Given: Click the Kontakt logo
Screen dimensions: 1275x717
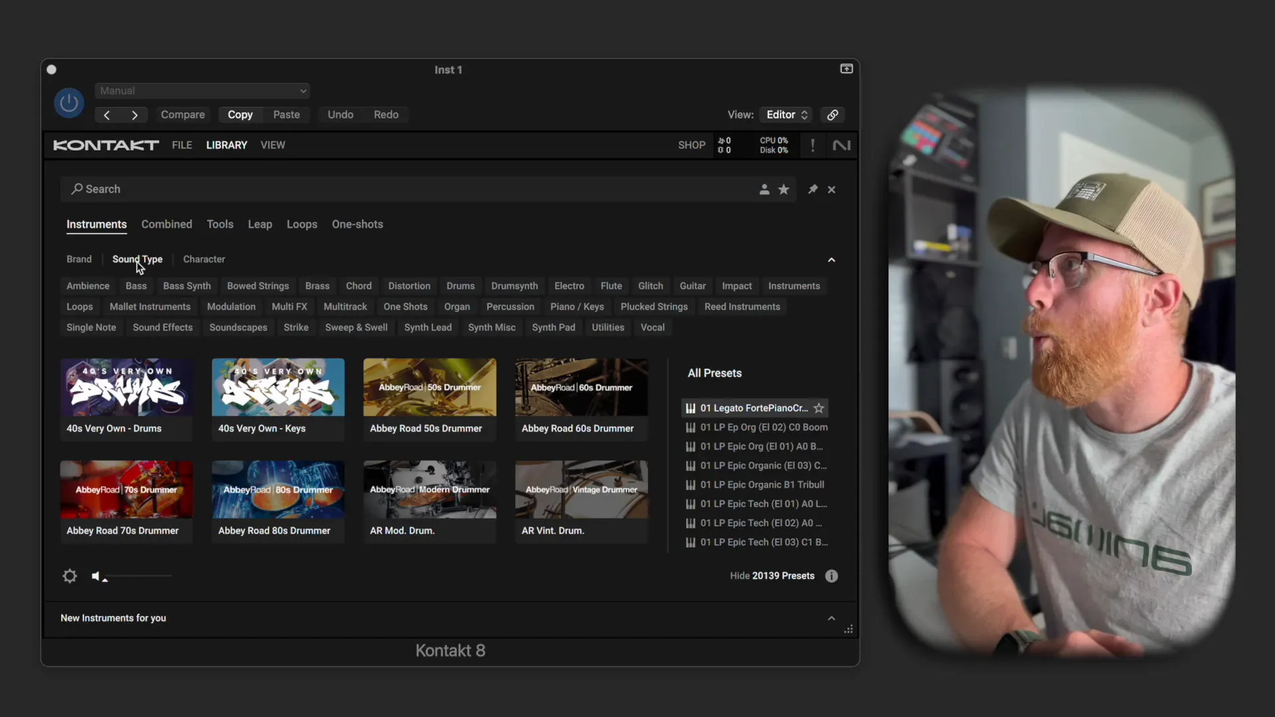Looking at the screenshot, I should point(106,145).
